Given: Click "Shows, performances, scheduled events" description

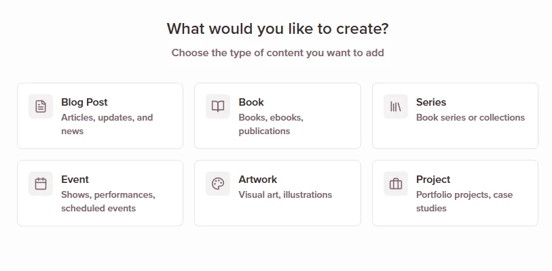Looking at the screenshot, I should tap(108, 201).
